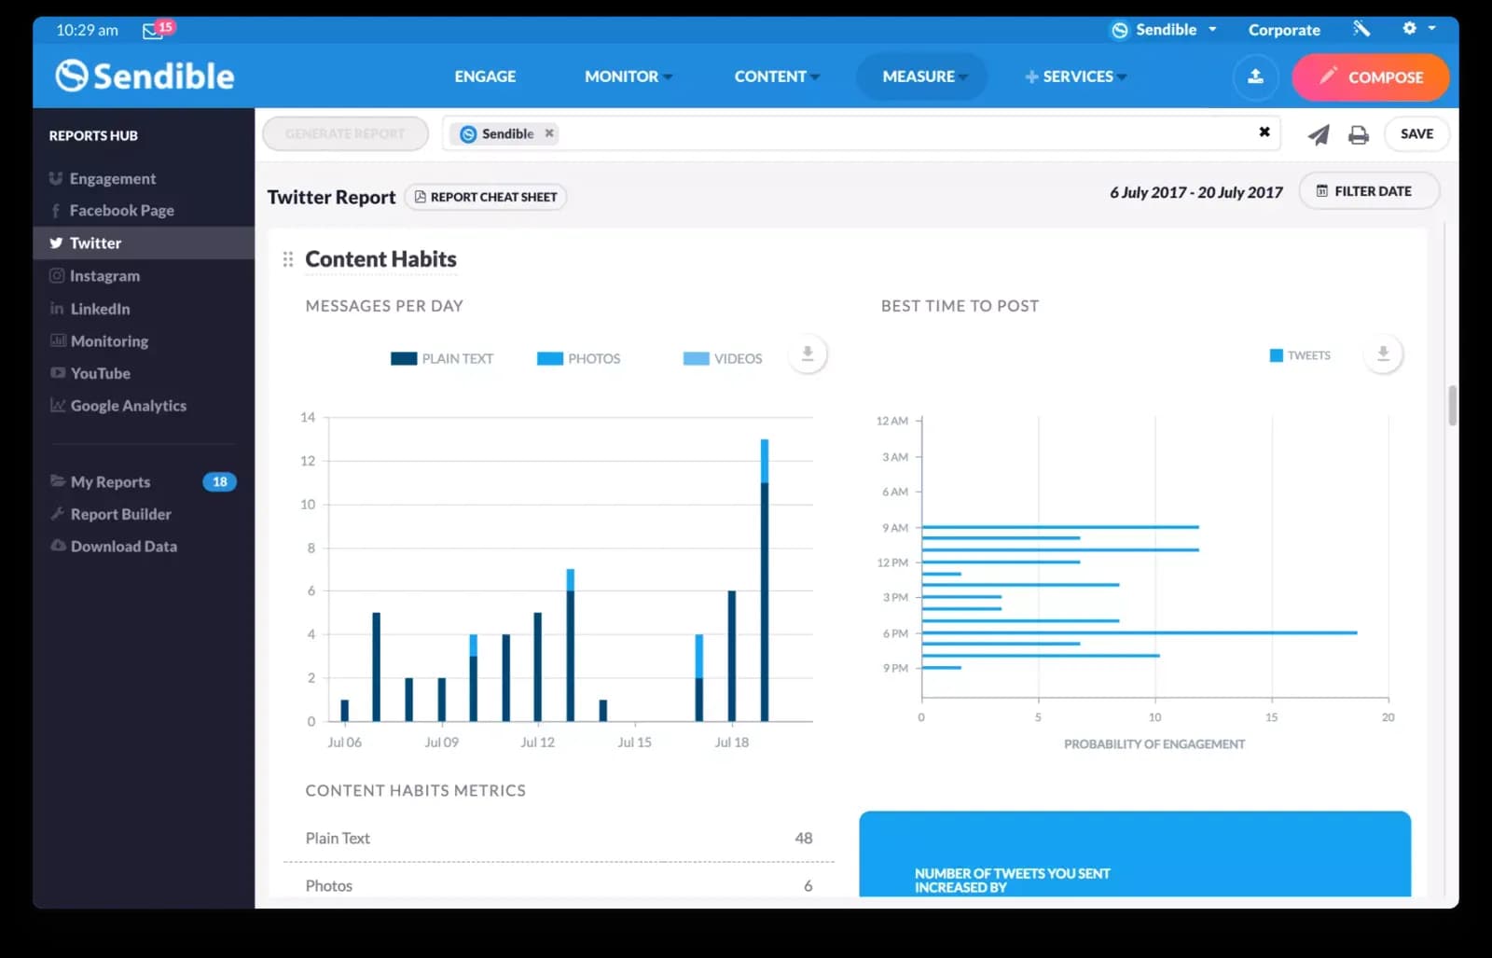
Task: Print the Twitter report
Action: click(1359, 135)
